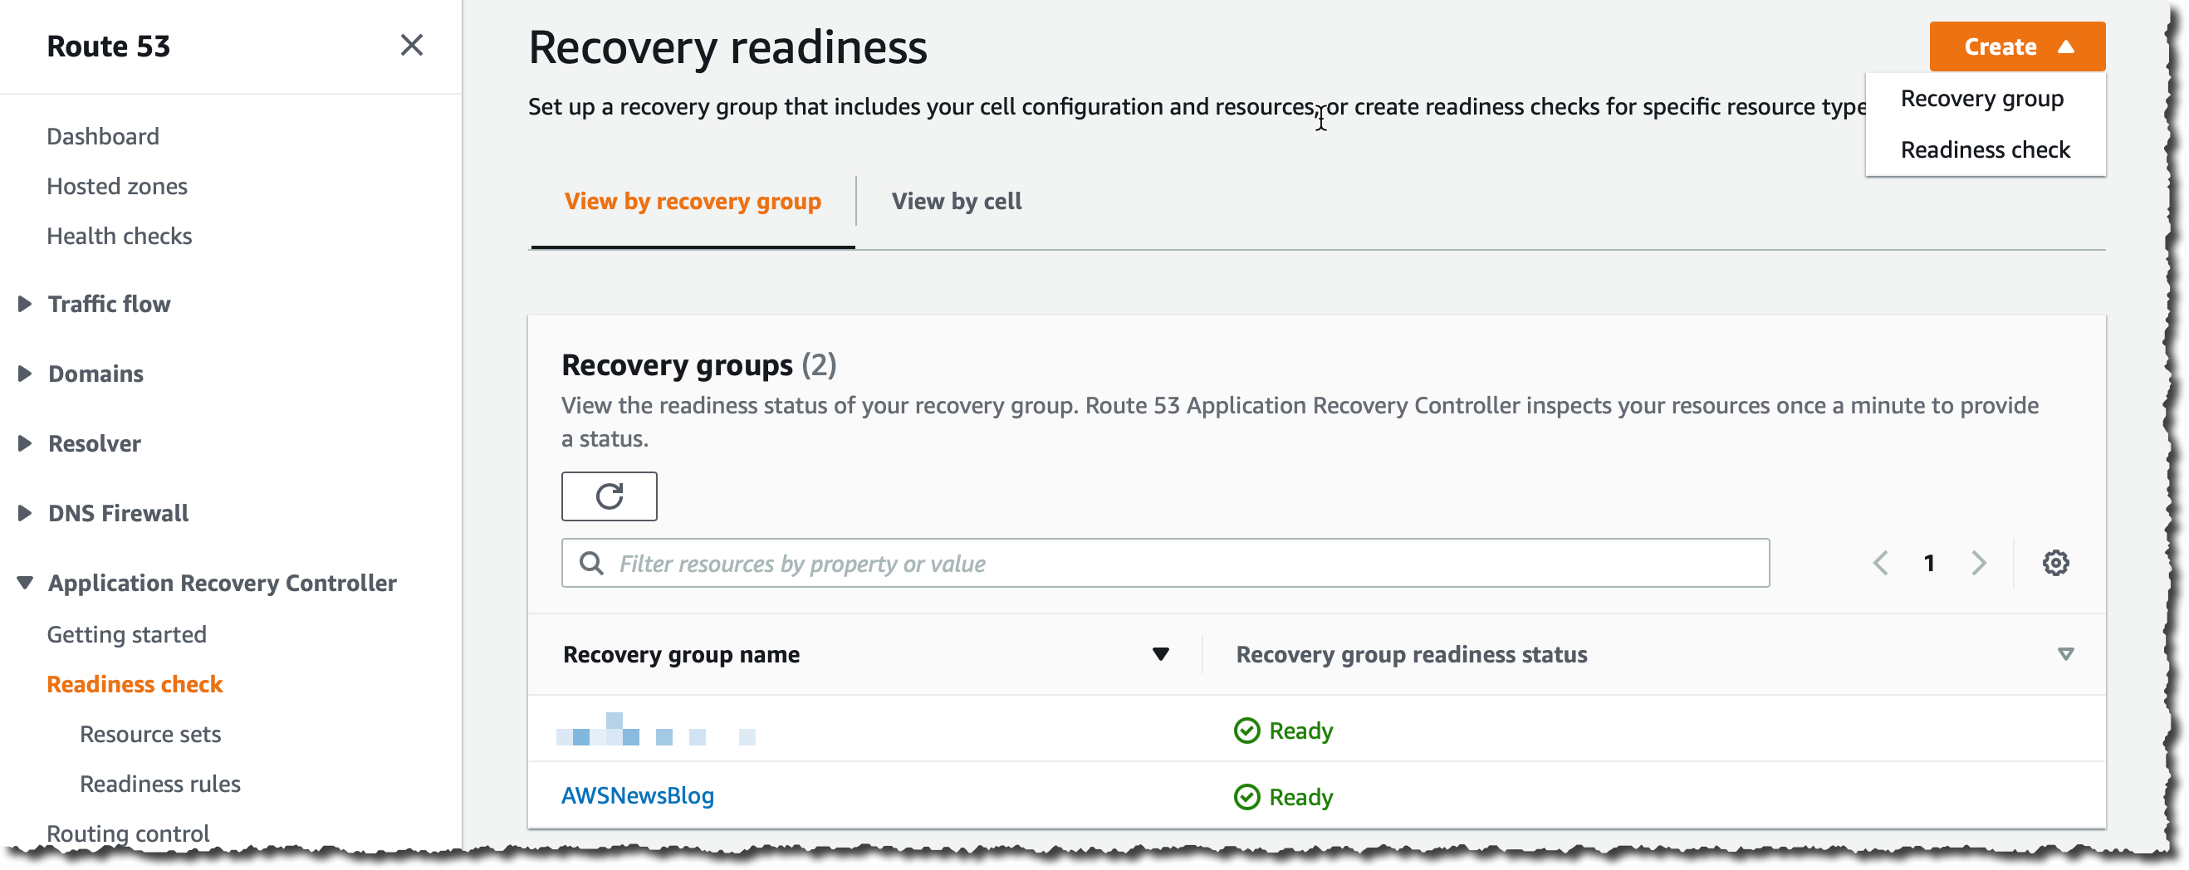Sort by Recovery group name arrow
The width and height of the screenshot is (2189, 870).
click(x=1160, y=653)
